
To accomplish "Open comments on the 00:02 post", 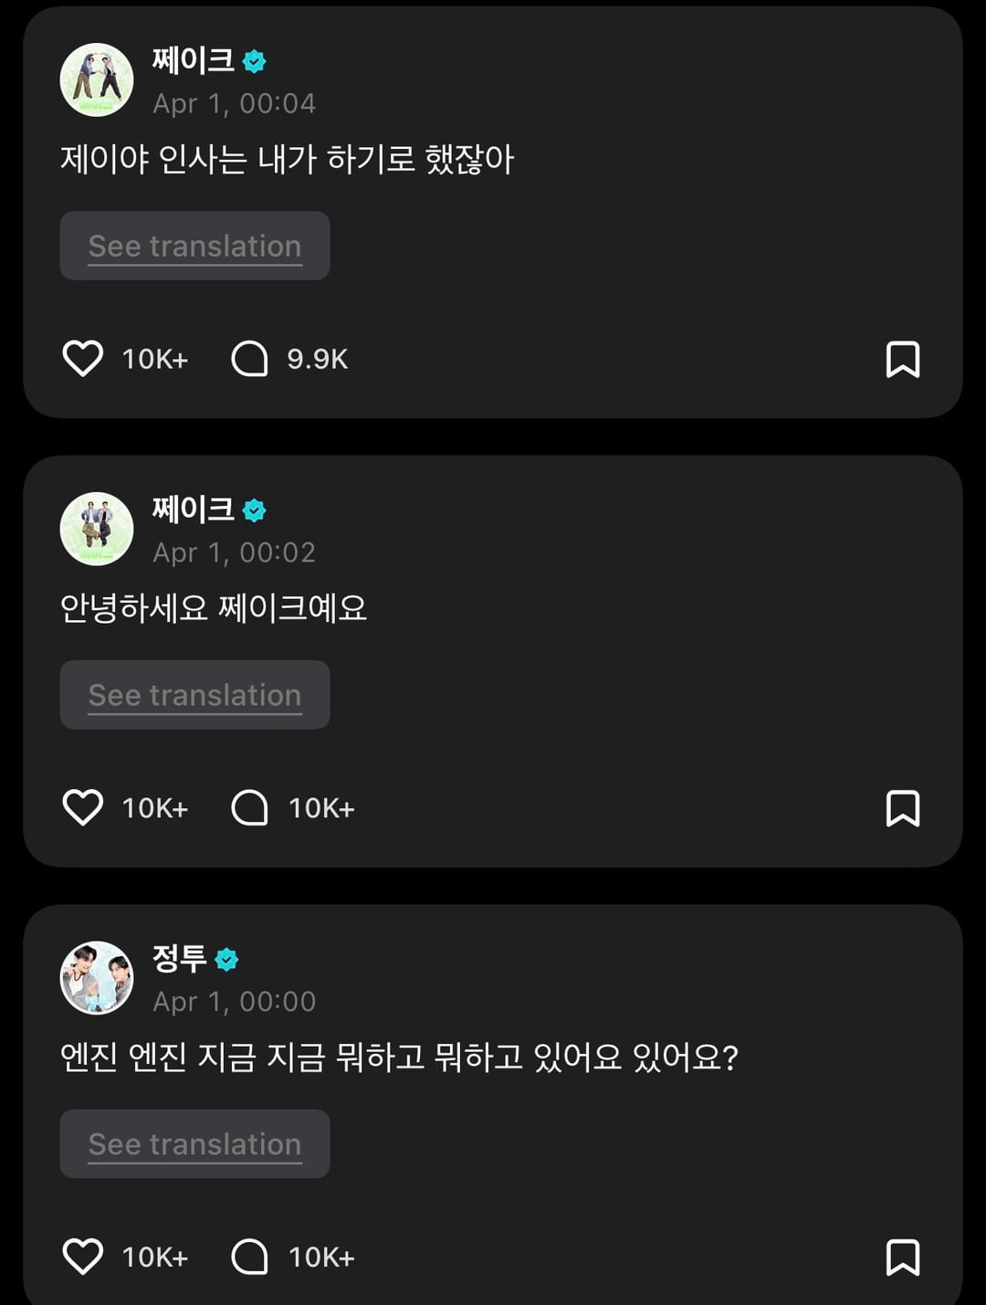I will (250, 808).
